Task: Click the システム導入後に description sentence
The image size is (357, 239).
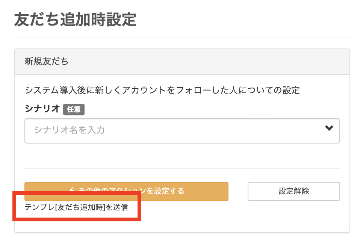Action: click(162, 90)
